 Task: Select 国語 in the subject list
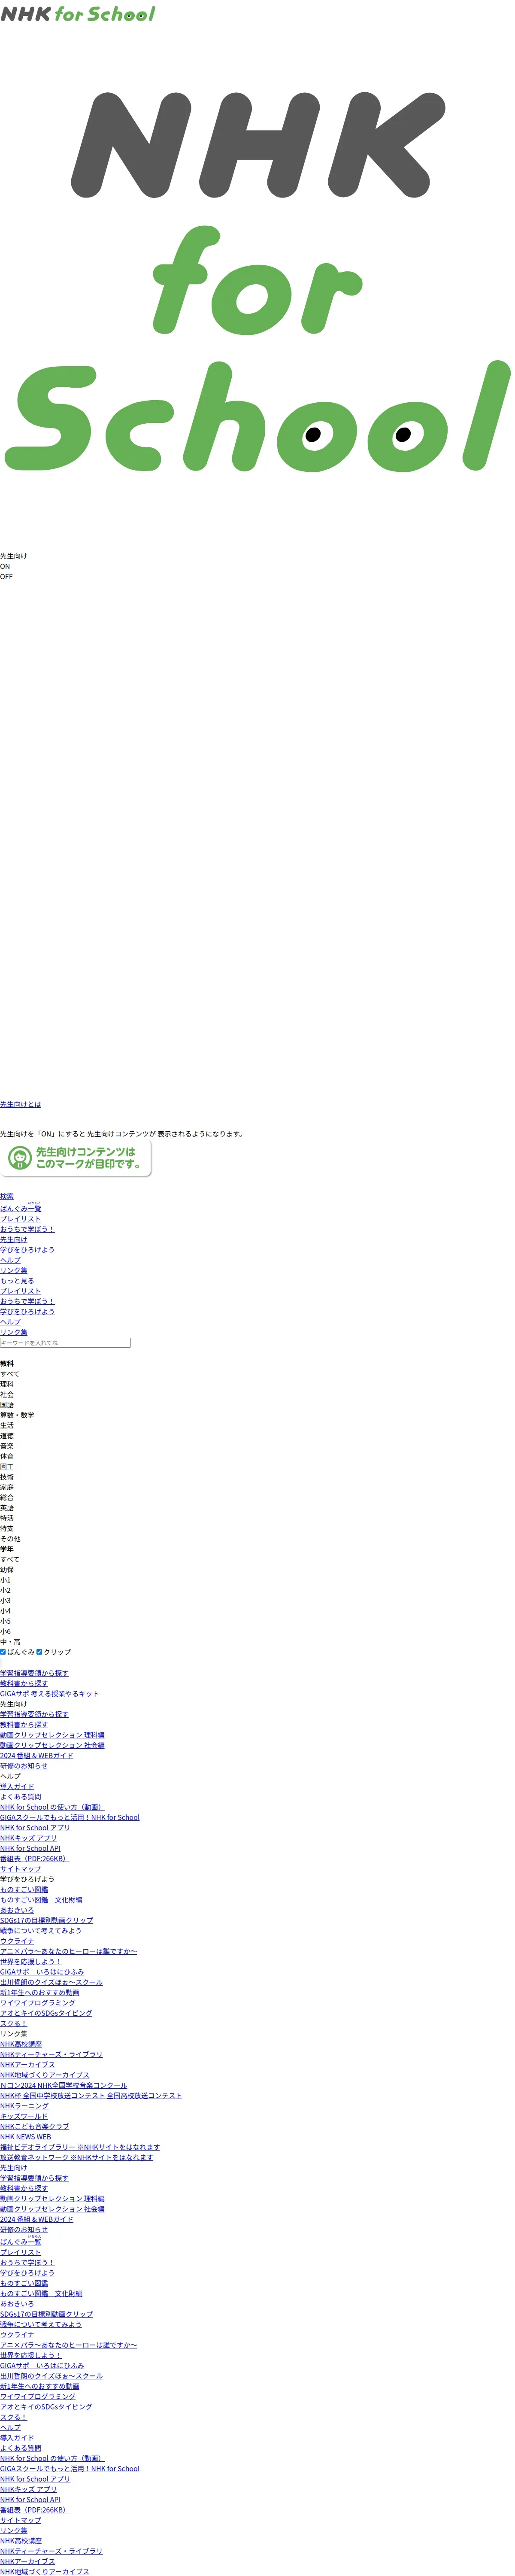(7, 1405)
